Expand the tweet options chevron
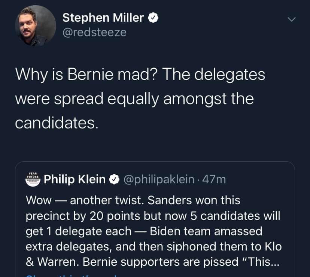 (291, 19)
